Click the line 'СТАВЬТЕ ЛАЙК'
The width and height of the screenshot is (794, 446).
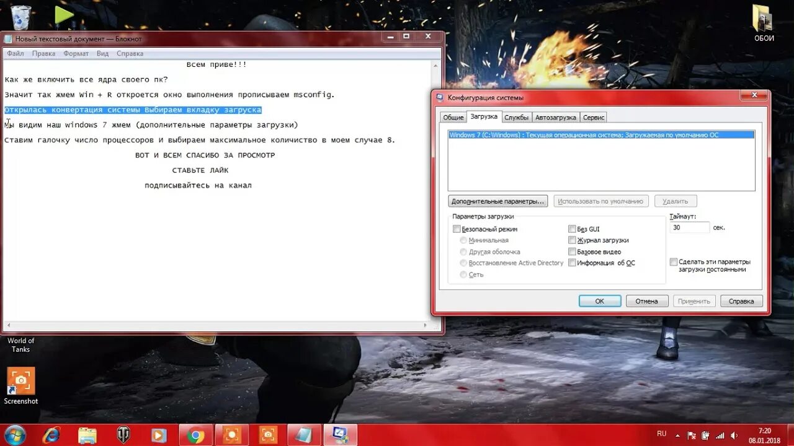pos(200,170)
